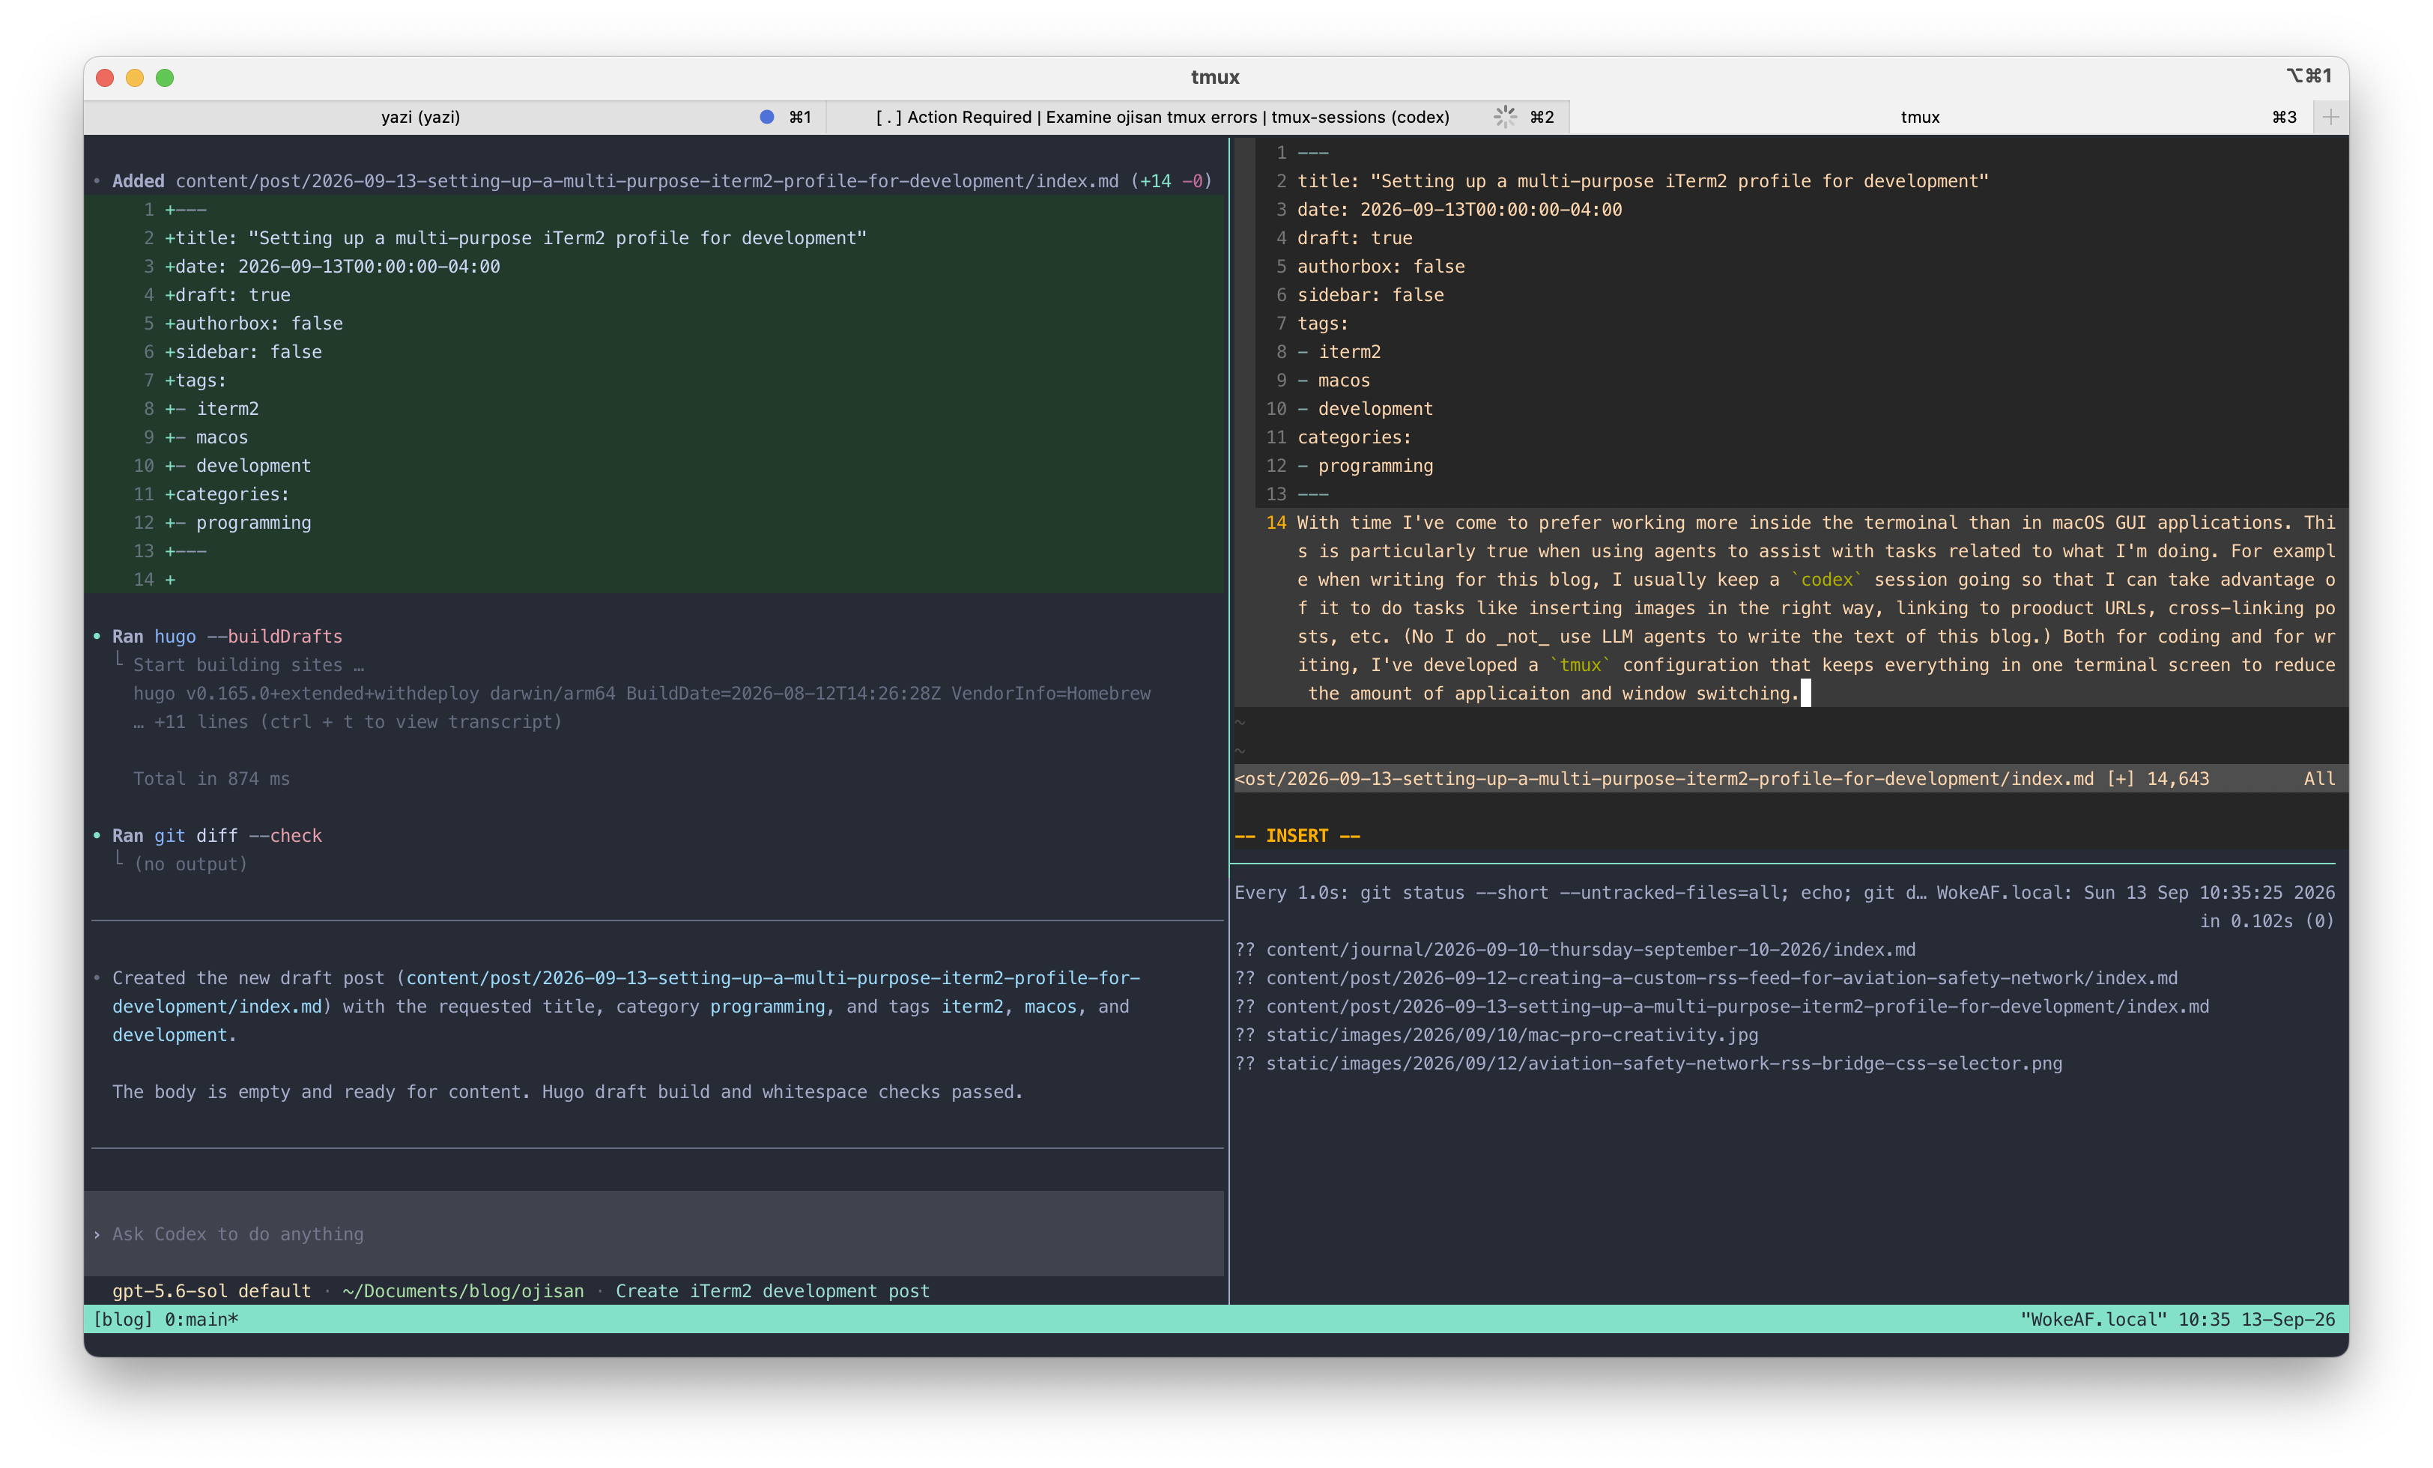Click '~/Documents/blog/ojisan' path in Codex footer
Viewport: 2433px width, 1468px height.
point(463,1290)
